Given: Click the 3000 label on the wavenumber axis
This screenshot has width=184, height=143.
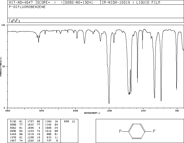Looking at the screenshot, I should 41,111.
